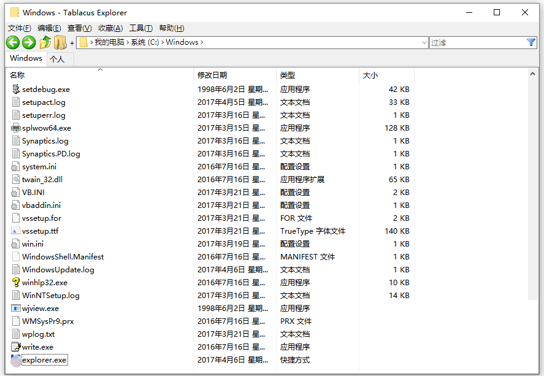
Task: Select the winhlp32.exe question mark icon
Action: pyautogui.click(x=16, y=283)
